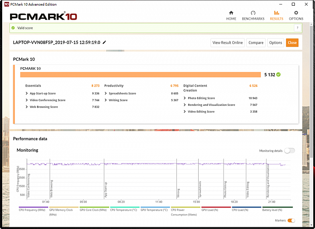This screenshot has width=315, height=229.
Task: Click the green valid score checkmark icon
Action: (x=13, y=28)
